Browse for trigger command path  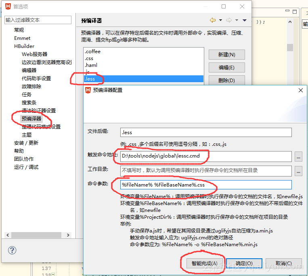[298, 157]
